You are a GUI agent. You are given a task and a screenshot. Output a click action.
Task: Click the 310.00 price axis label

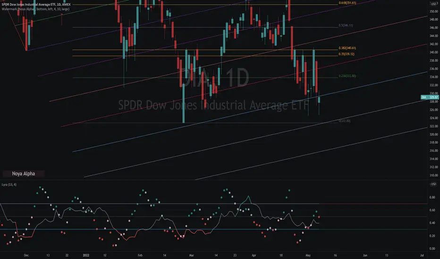pyautogui.click(x=433, y=175)
